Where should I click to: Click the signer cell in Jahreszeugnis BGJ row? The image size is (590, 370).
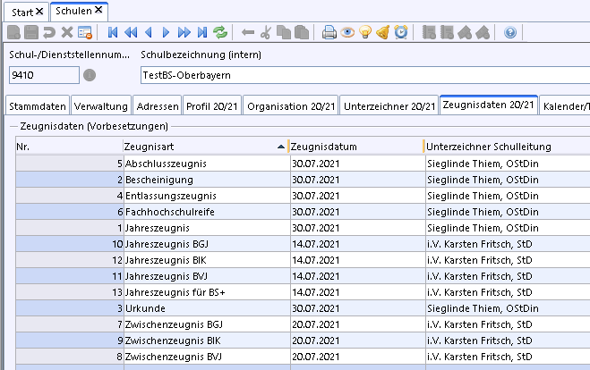coord(508,244)
